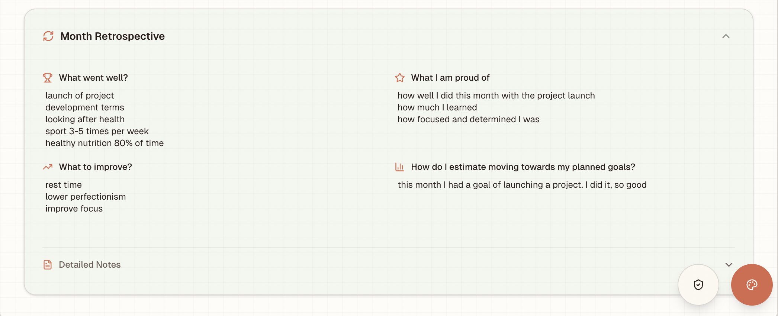
Task: Click the orange palette button
Action: (752, 284)
